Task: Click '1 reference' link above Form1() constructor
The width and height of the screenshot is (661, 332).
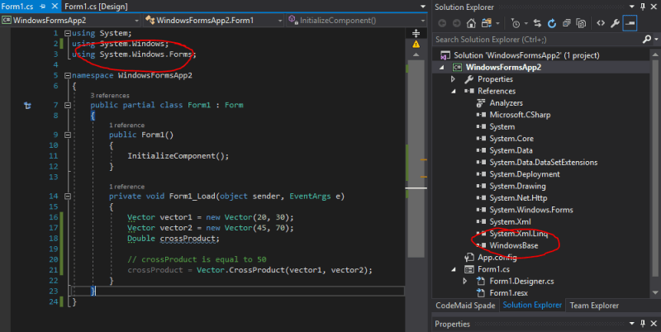Action: coord(126,126)
